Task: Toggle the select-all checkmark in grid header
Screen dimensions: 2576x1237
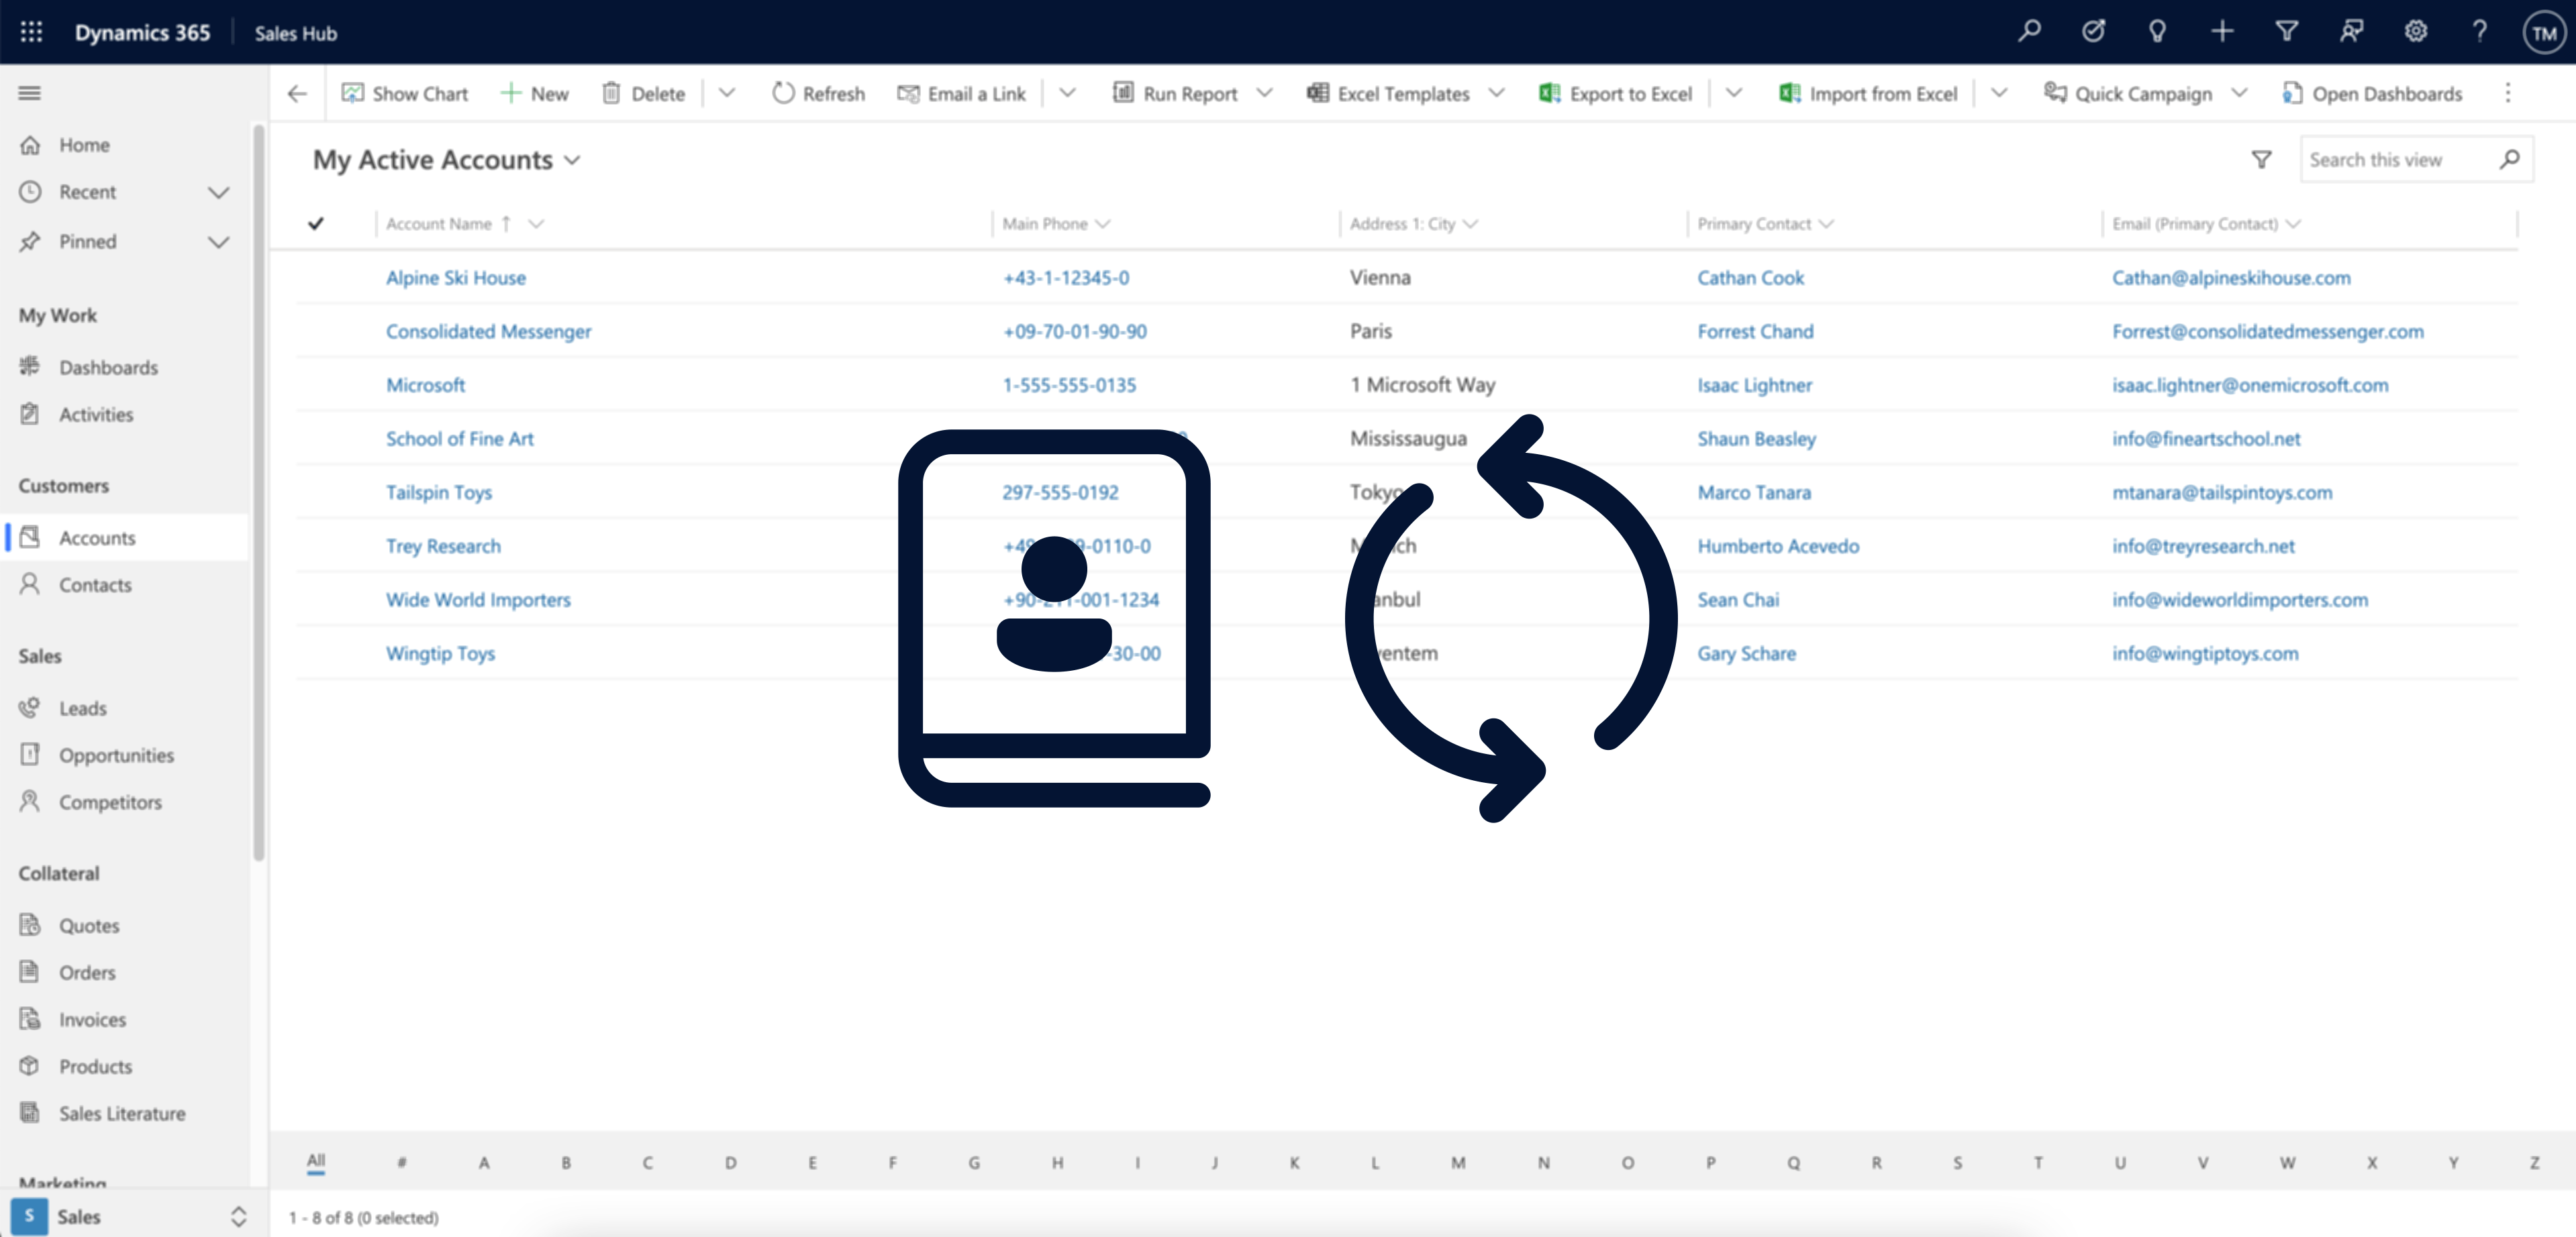Action: coord(316,224)
